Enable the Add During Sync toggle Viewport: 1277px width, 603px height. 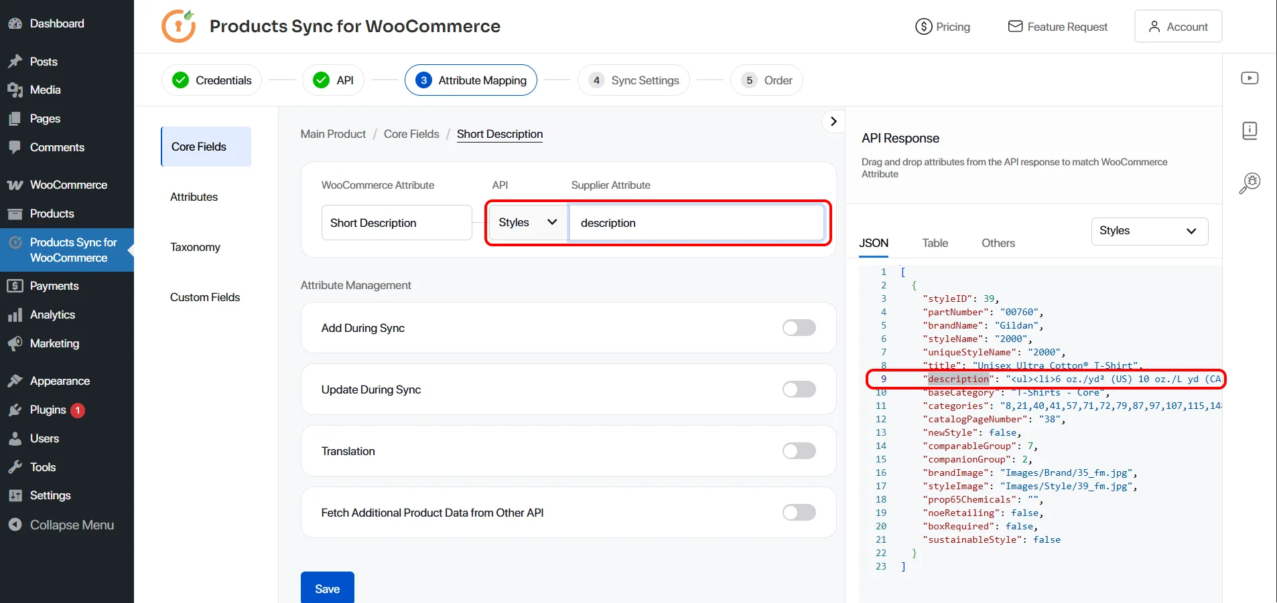[798, 328]
